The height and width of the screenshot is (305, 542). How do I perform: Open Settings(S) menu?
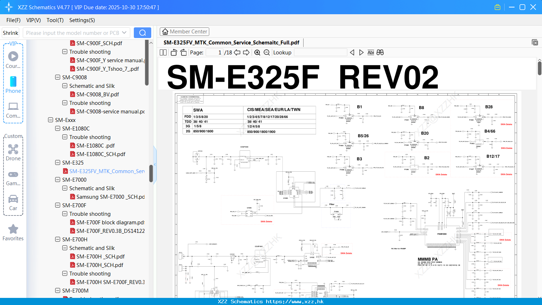click(82, 20)
